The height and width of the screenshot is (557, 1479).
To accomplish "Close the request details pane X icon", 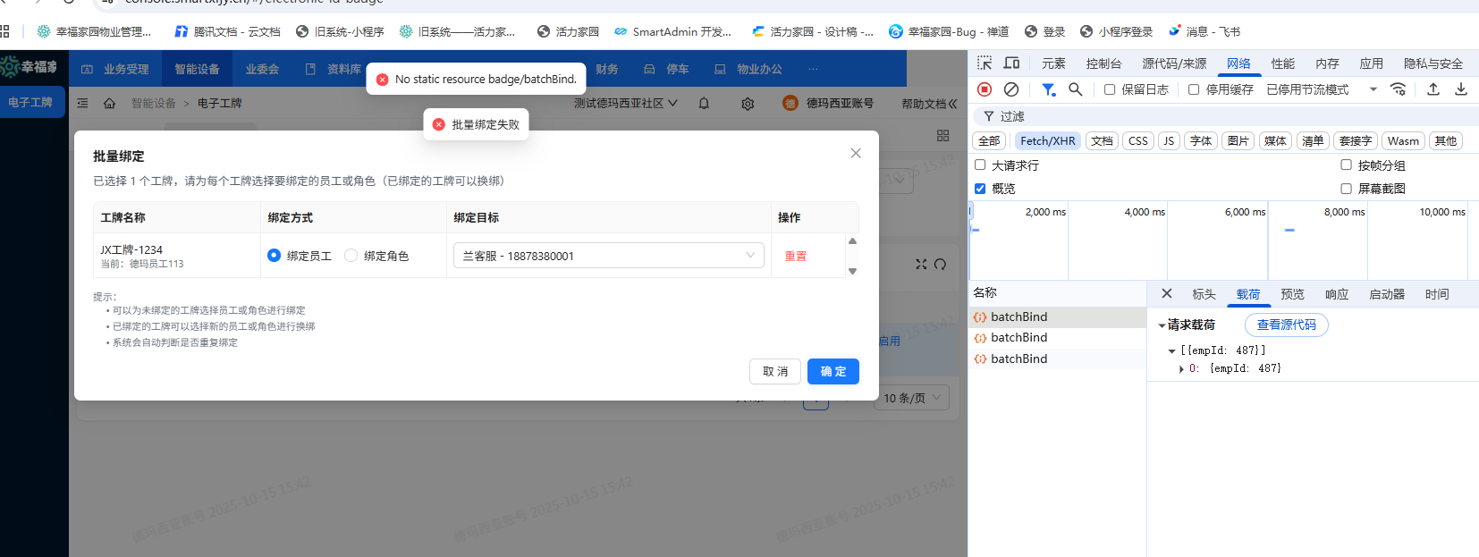I will [x=1167, y=293].
